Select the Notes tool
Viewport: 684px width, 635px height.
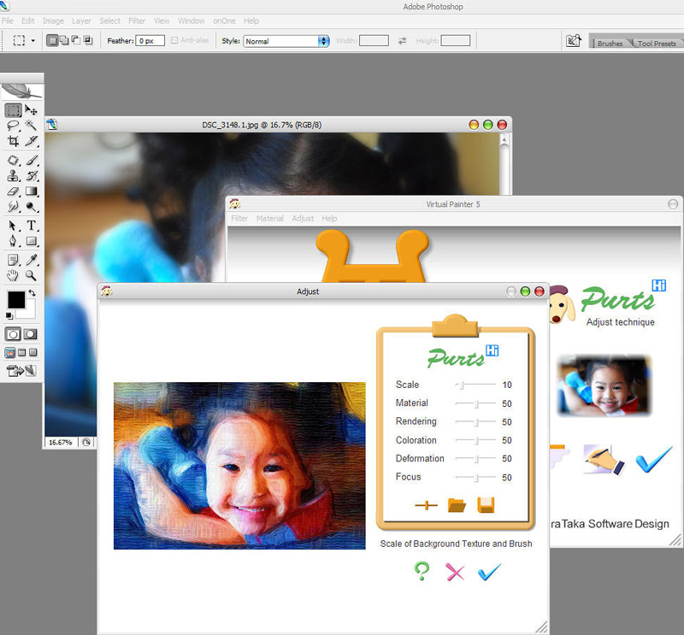13,260
